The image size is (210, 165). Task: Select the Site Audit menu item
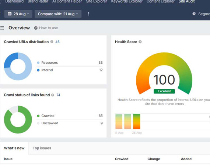[186, 1]
